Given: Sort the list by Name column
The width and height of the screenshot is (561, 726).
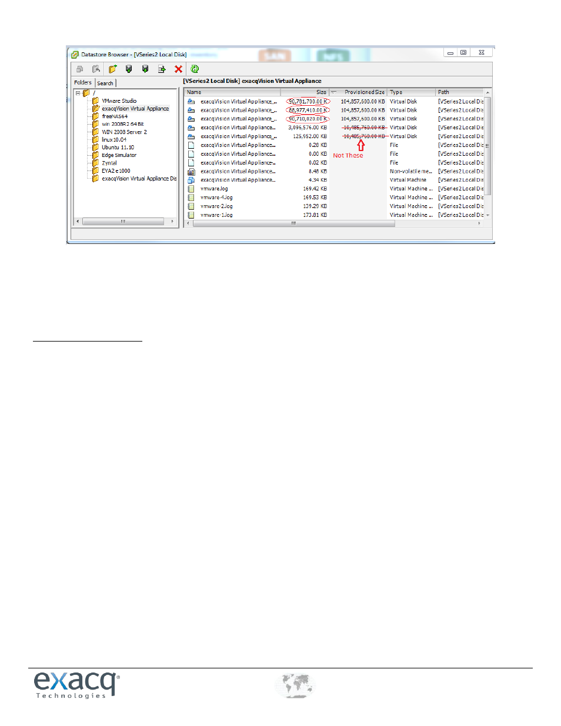Looking at the screenshot, I should [233, 92].
